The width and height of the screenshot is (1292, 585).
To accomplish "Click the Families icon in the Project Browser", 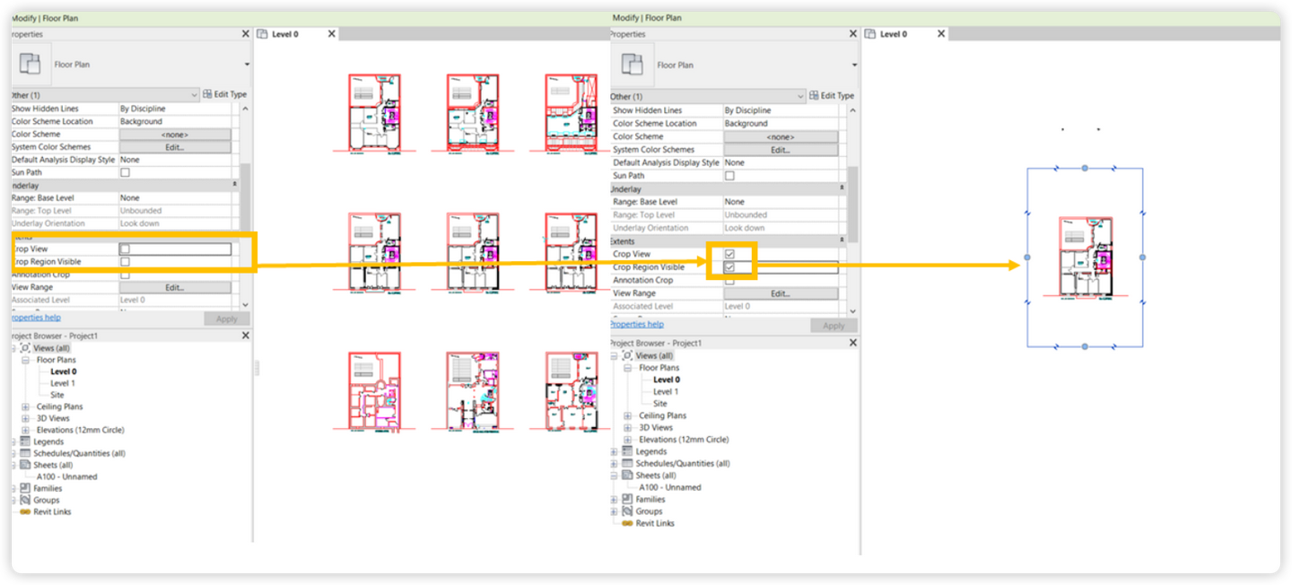I will [25, 488].
